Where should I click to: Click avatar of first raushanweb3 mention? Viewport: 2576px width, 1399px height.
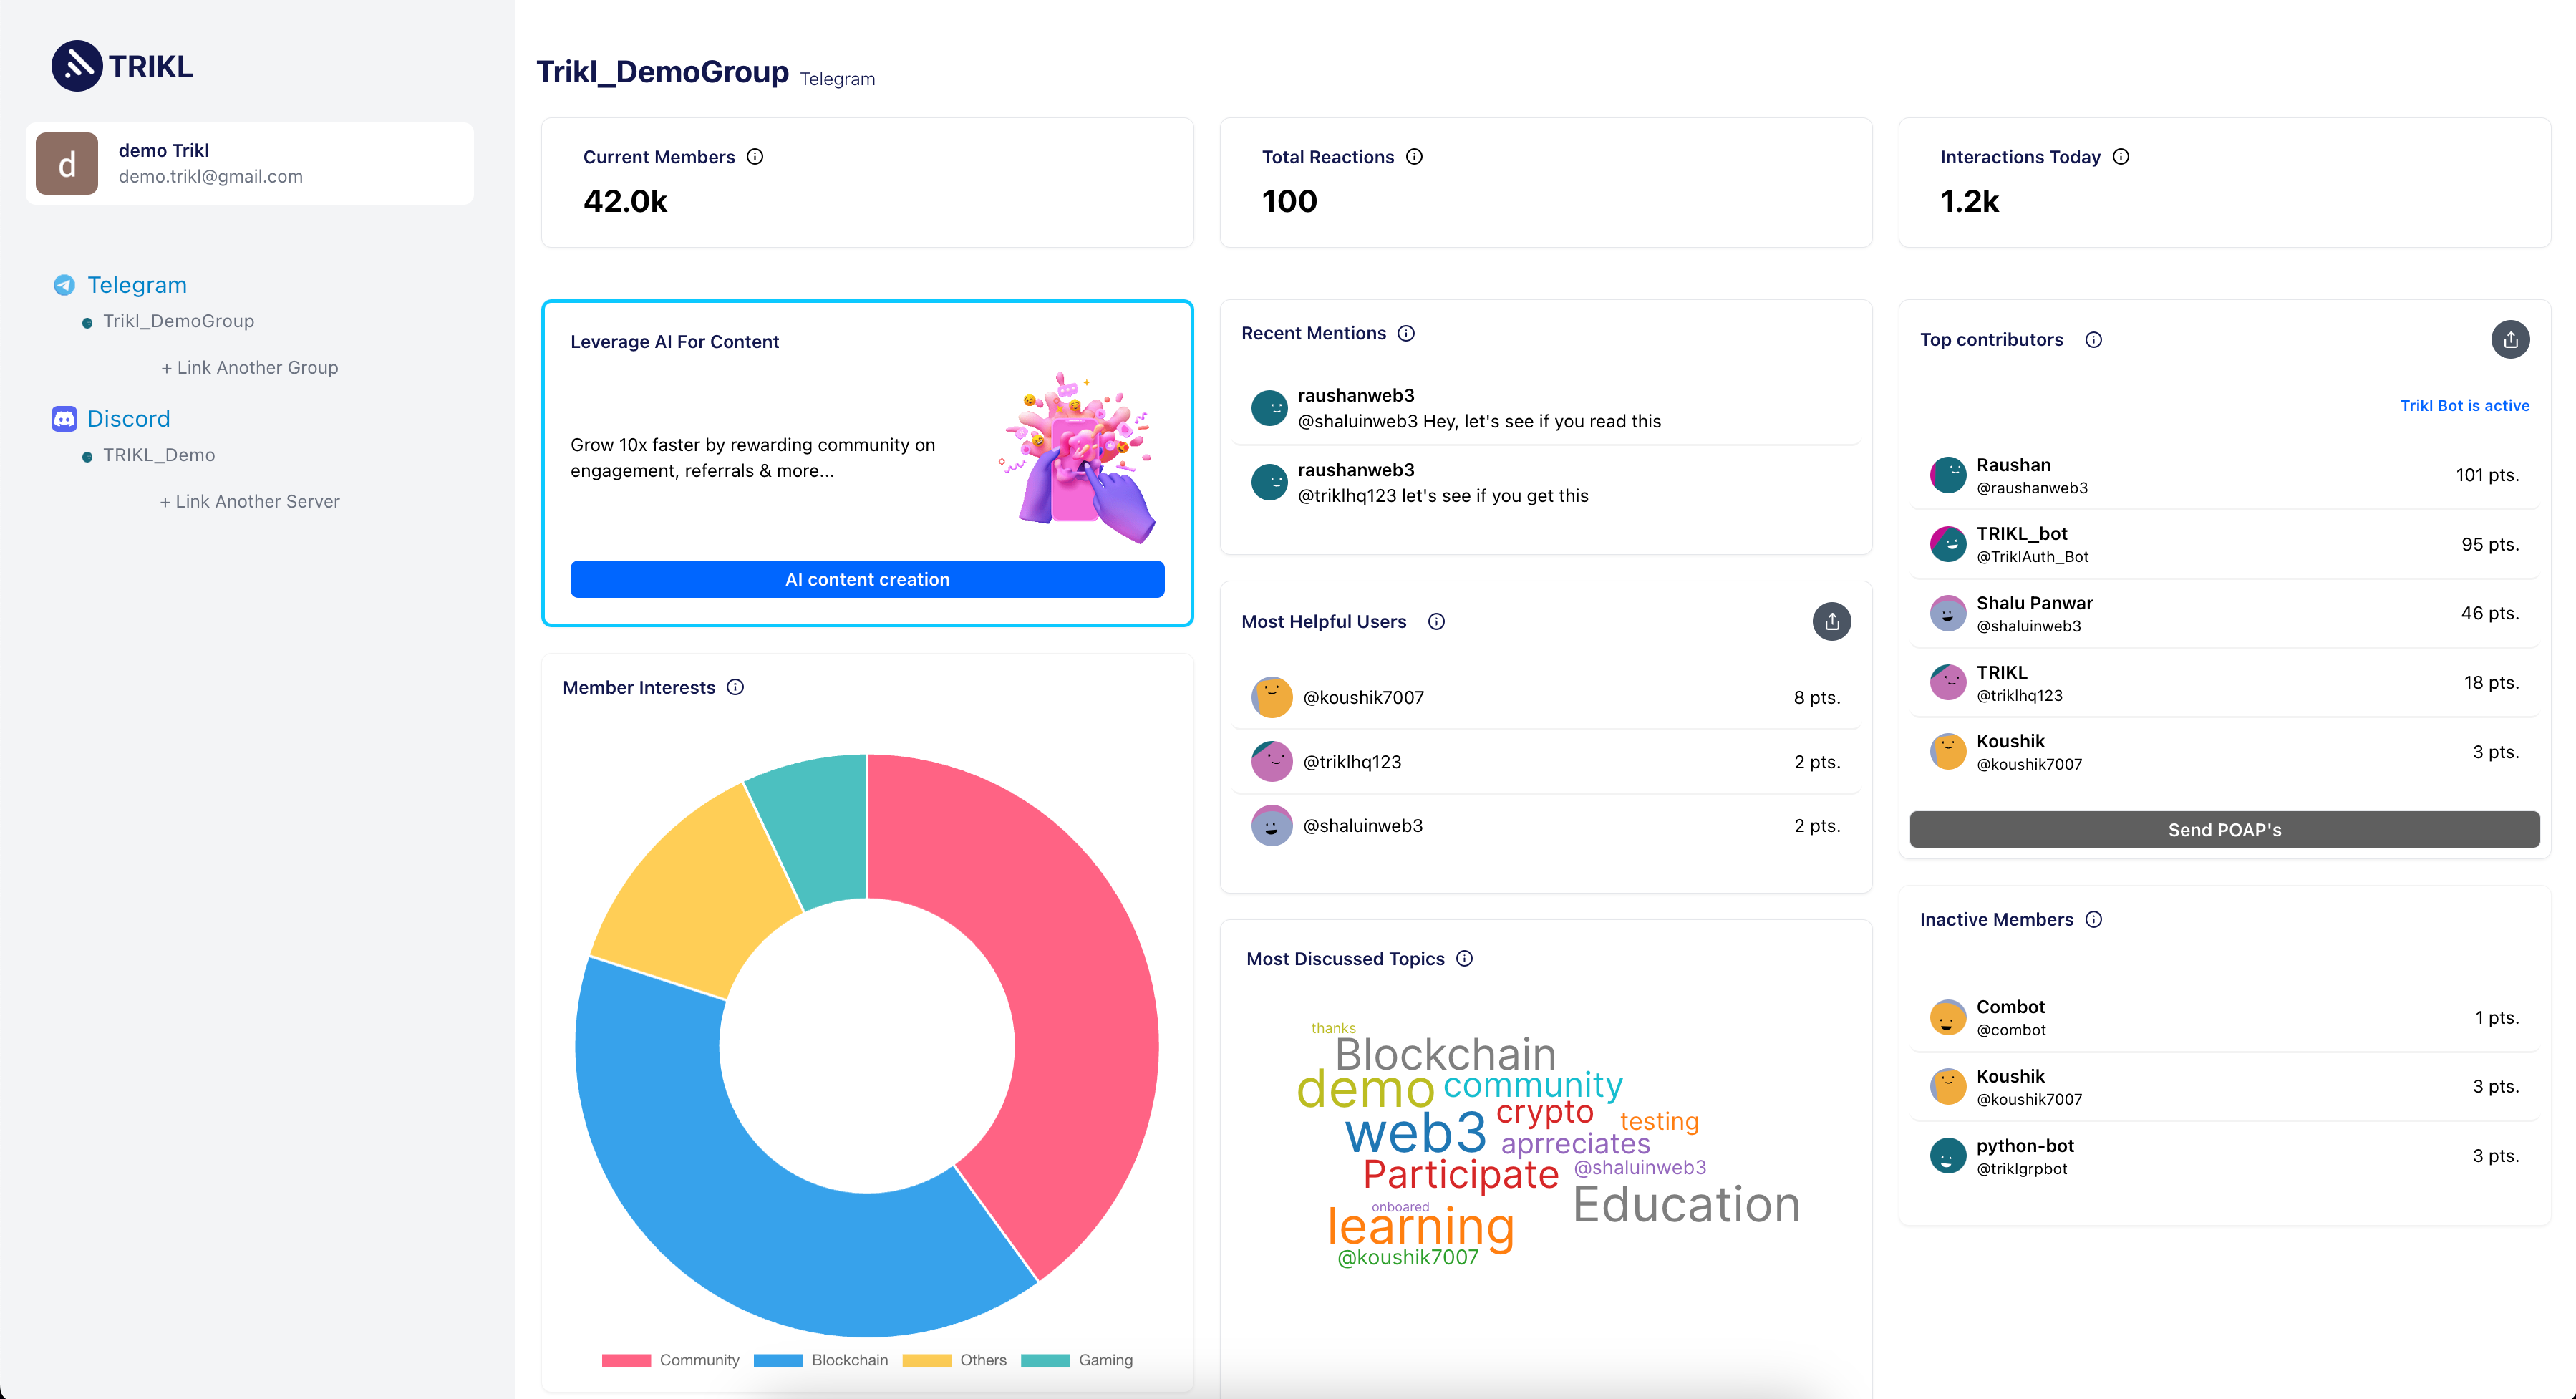tap(1269, 408)
